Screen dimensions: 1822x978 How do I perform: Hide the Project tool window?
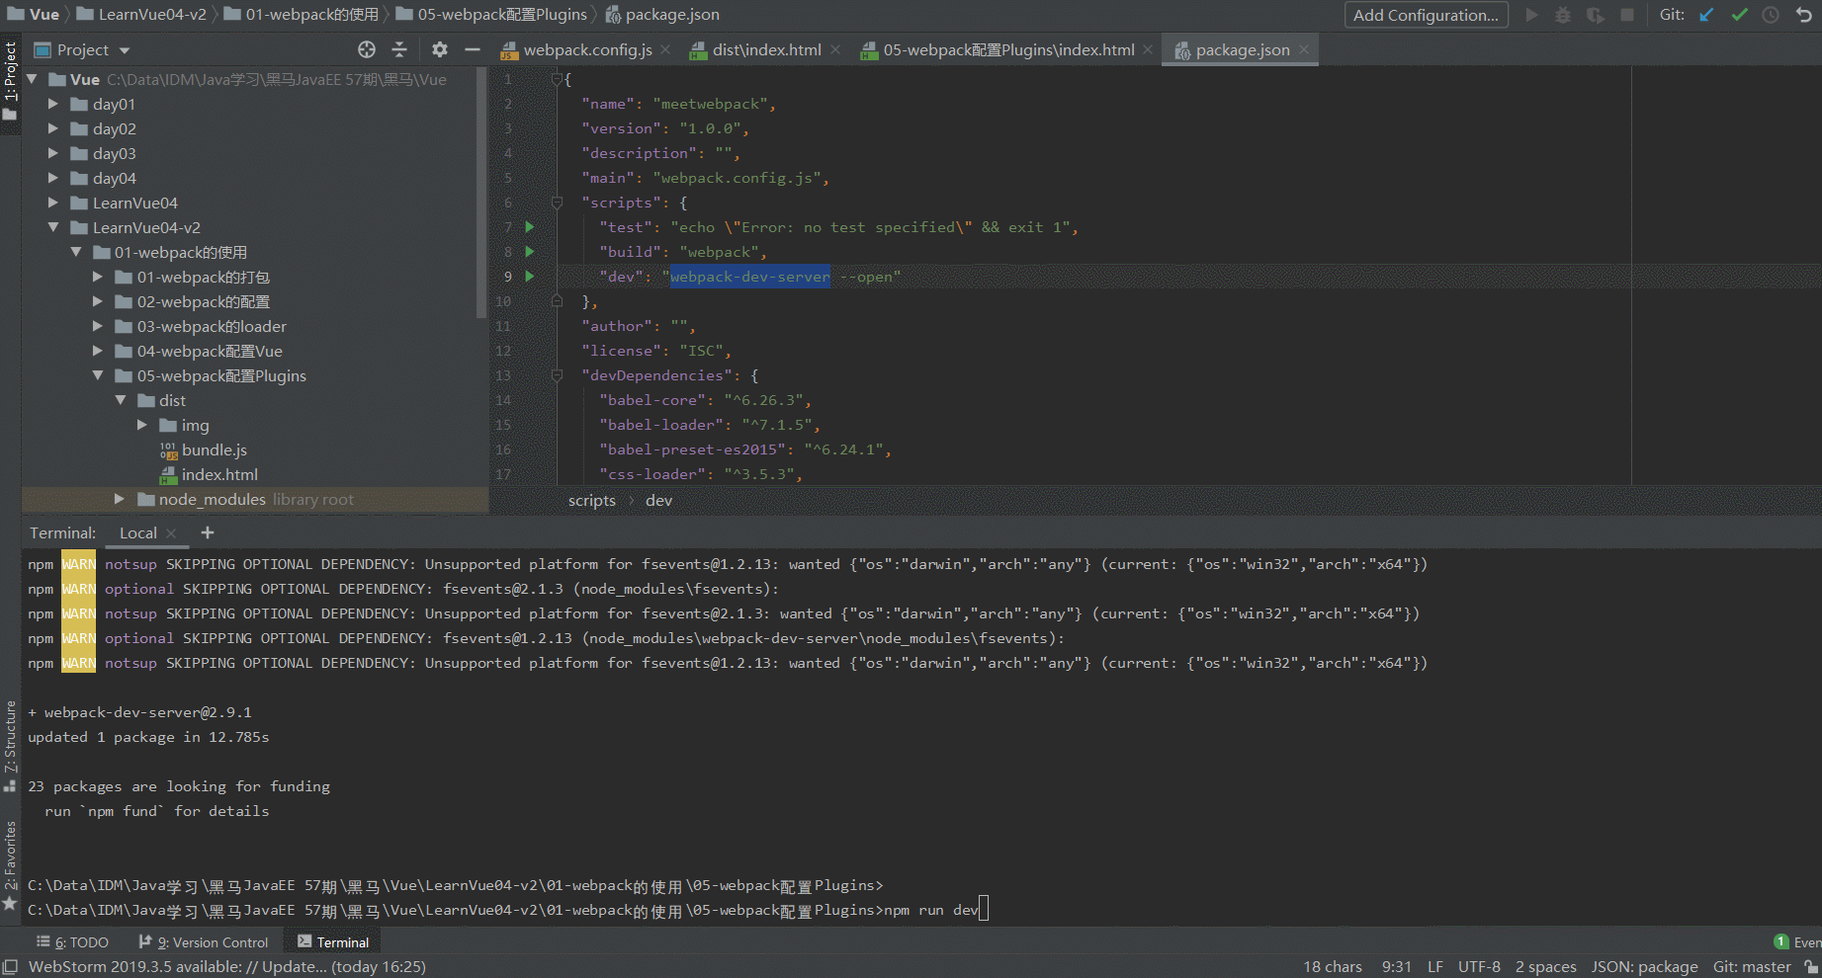(x=473, y=49)
